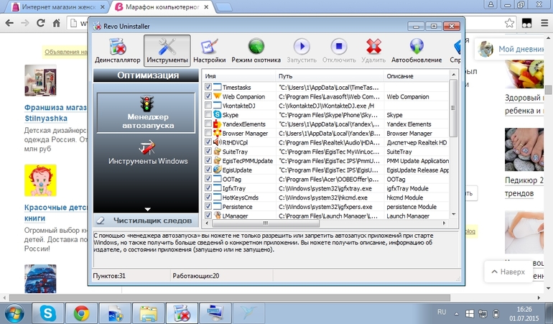This screenshot has width=553, height=324.
Task: Select the EgisTecPMMUpdate entry
Action: tap(248, 161)
